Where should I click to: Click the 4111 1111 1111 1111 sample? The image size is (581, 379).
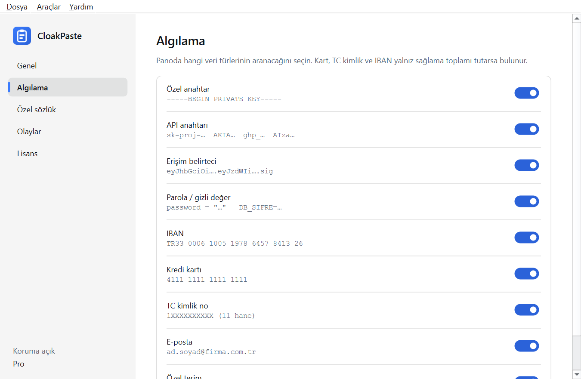(x=207, y=280)
